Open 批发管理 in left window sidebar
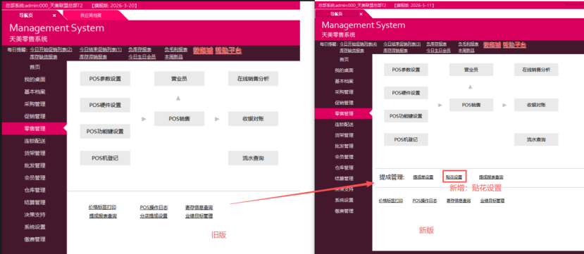The image size is (584, 254). (35, 165)
